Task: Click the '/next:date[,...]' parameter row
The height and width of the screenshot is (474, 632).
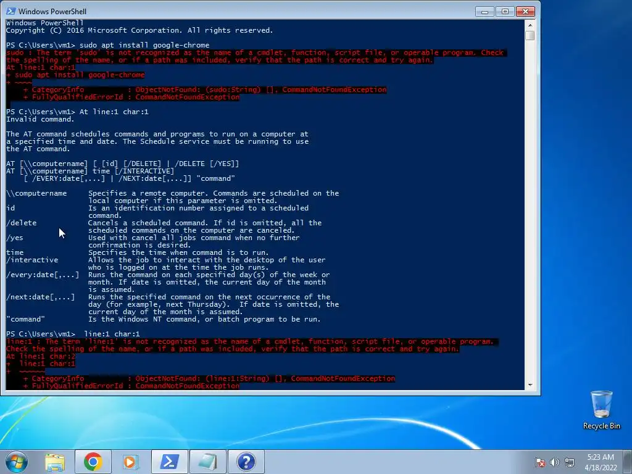Action: tap(173, 304)
